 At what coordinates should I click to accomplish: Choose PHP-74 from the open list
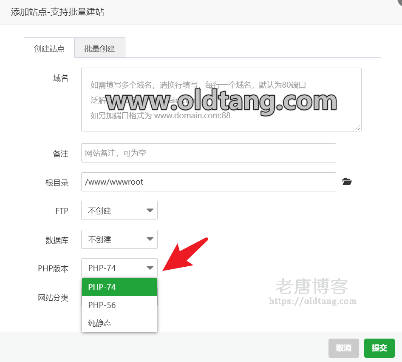(119, 287)
